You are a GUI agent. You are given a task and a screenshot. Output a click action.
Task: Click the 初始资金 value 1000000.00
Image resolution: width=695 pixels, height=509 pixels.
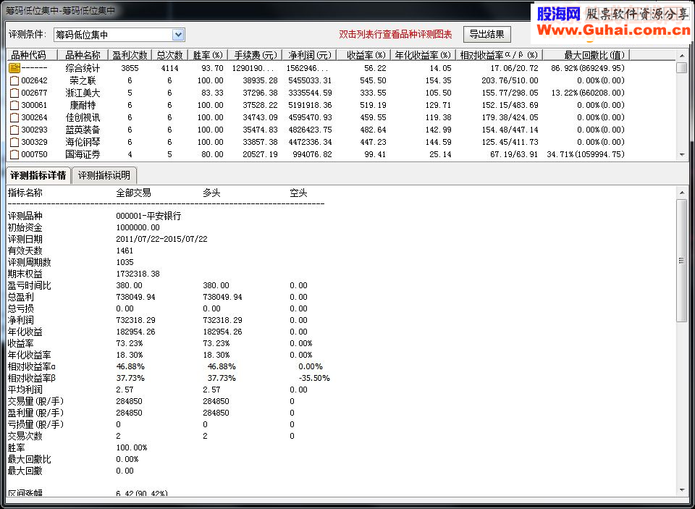[138, 228]
